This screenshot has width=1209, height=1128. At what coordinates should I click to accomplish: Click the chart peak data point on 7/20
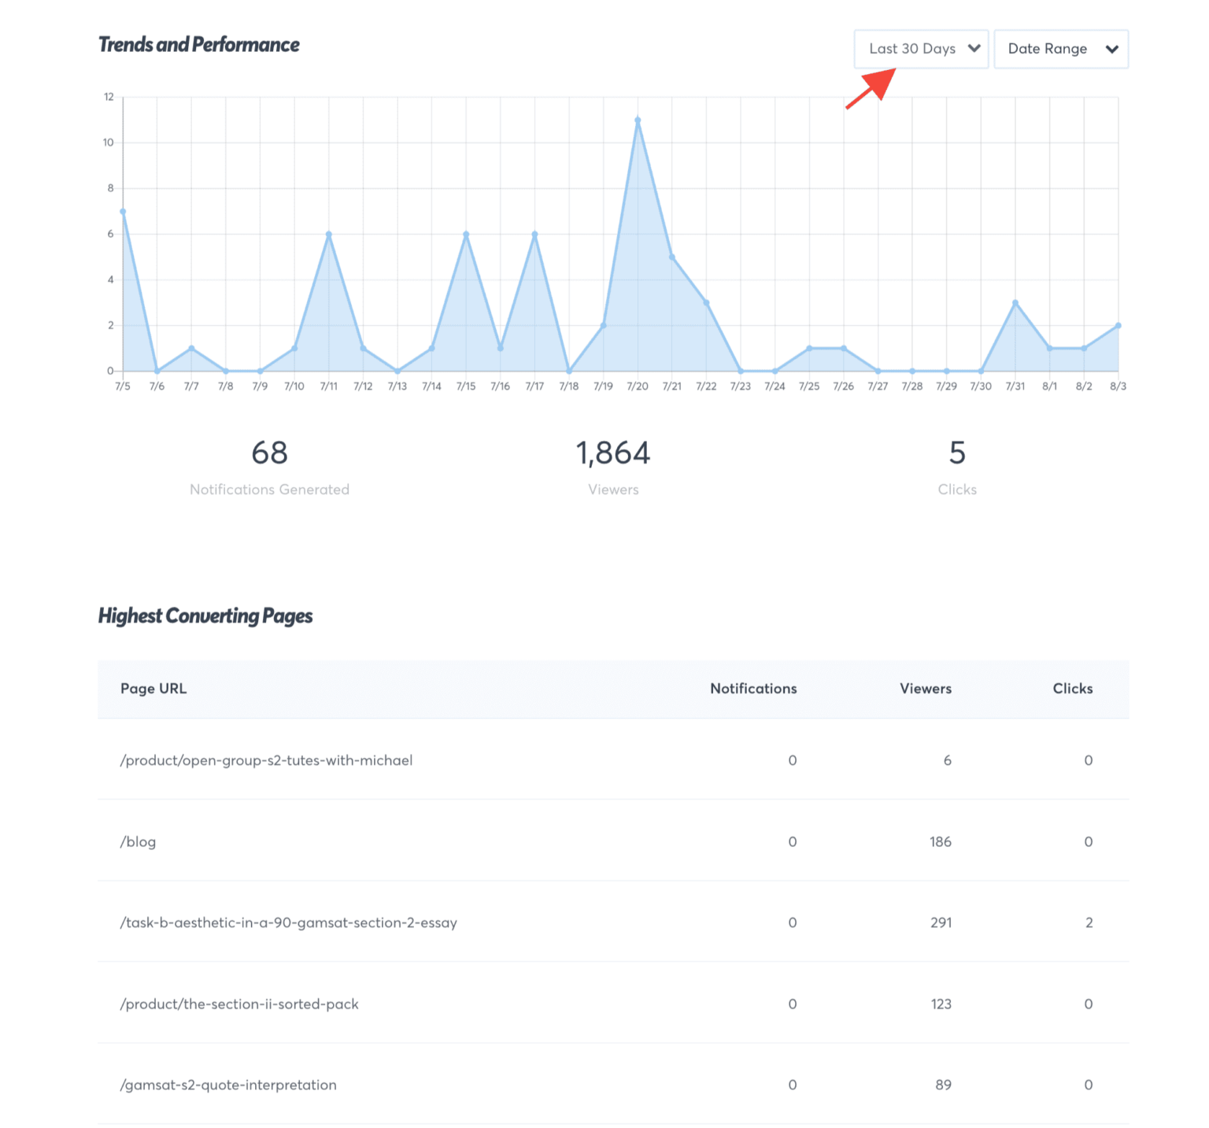(x=638, y=120)
